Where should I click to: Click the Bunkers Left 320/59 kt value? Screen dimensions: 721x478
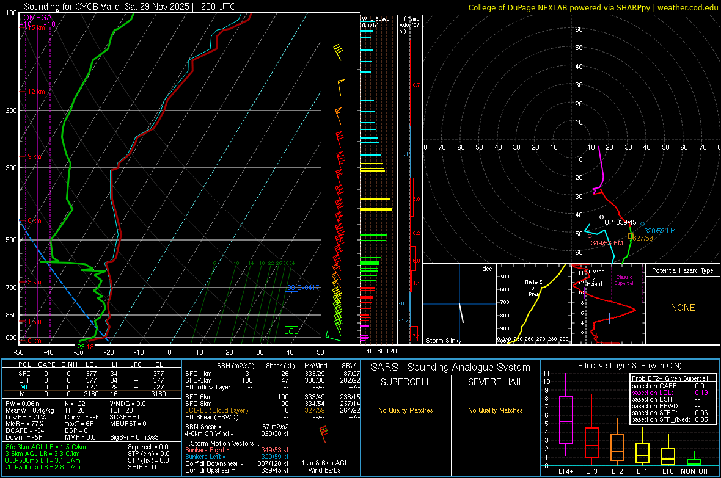click(275, 457)
